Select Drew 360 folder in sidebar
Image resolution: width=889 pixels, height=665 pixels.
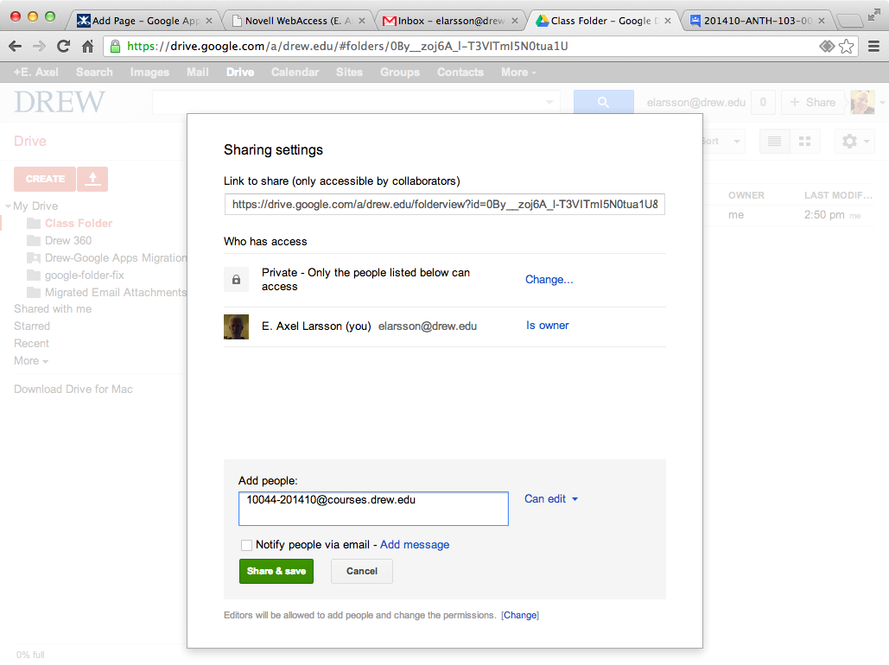(x=68, y=241)
